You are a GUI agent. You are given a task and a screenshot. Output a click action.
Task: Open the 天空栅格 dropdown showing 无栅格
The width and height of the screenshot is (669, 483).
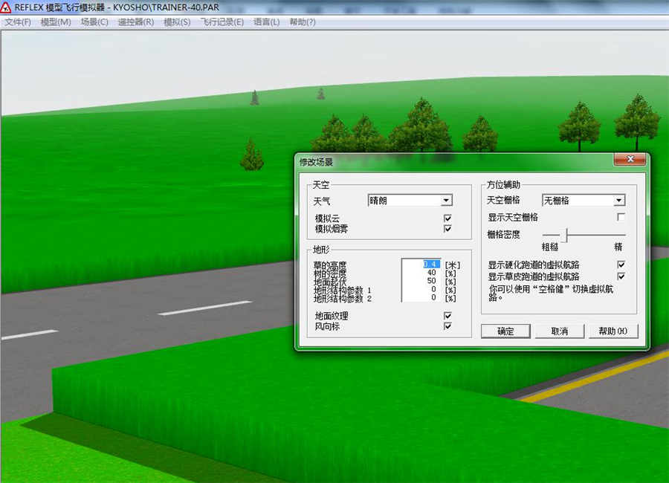pyautogui.click(x=618, y=201)
